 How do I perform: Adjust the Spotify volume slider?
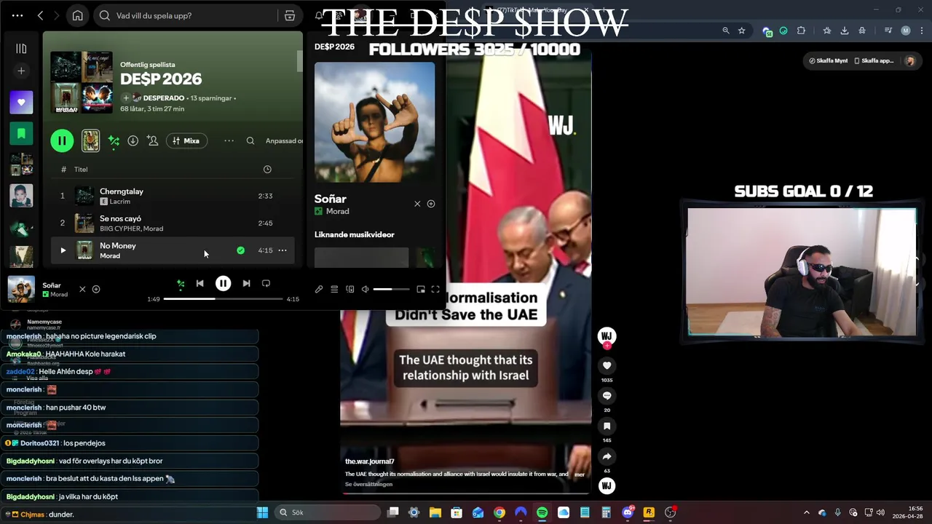pos(392,289)
